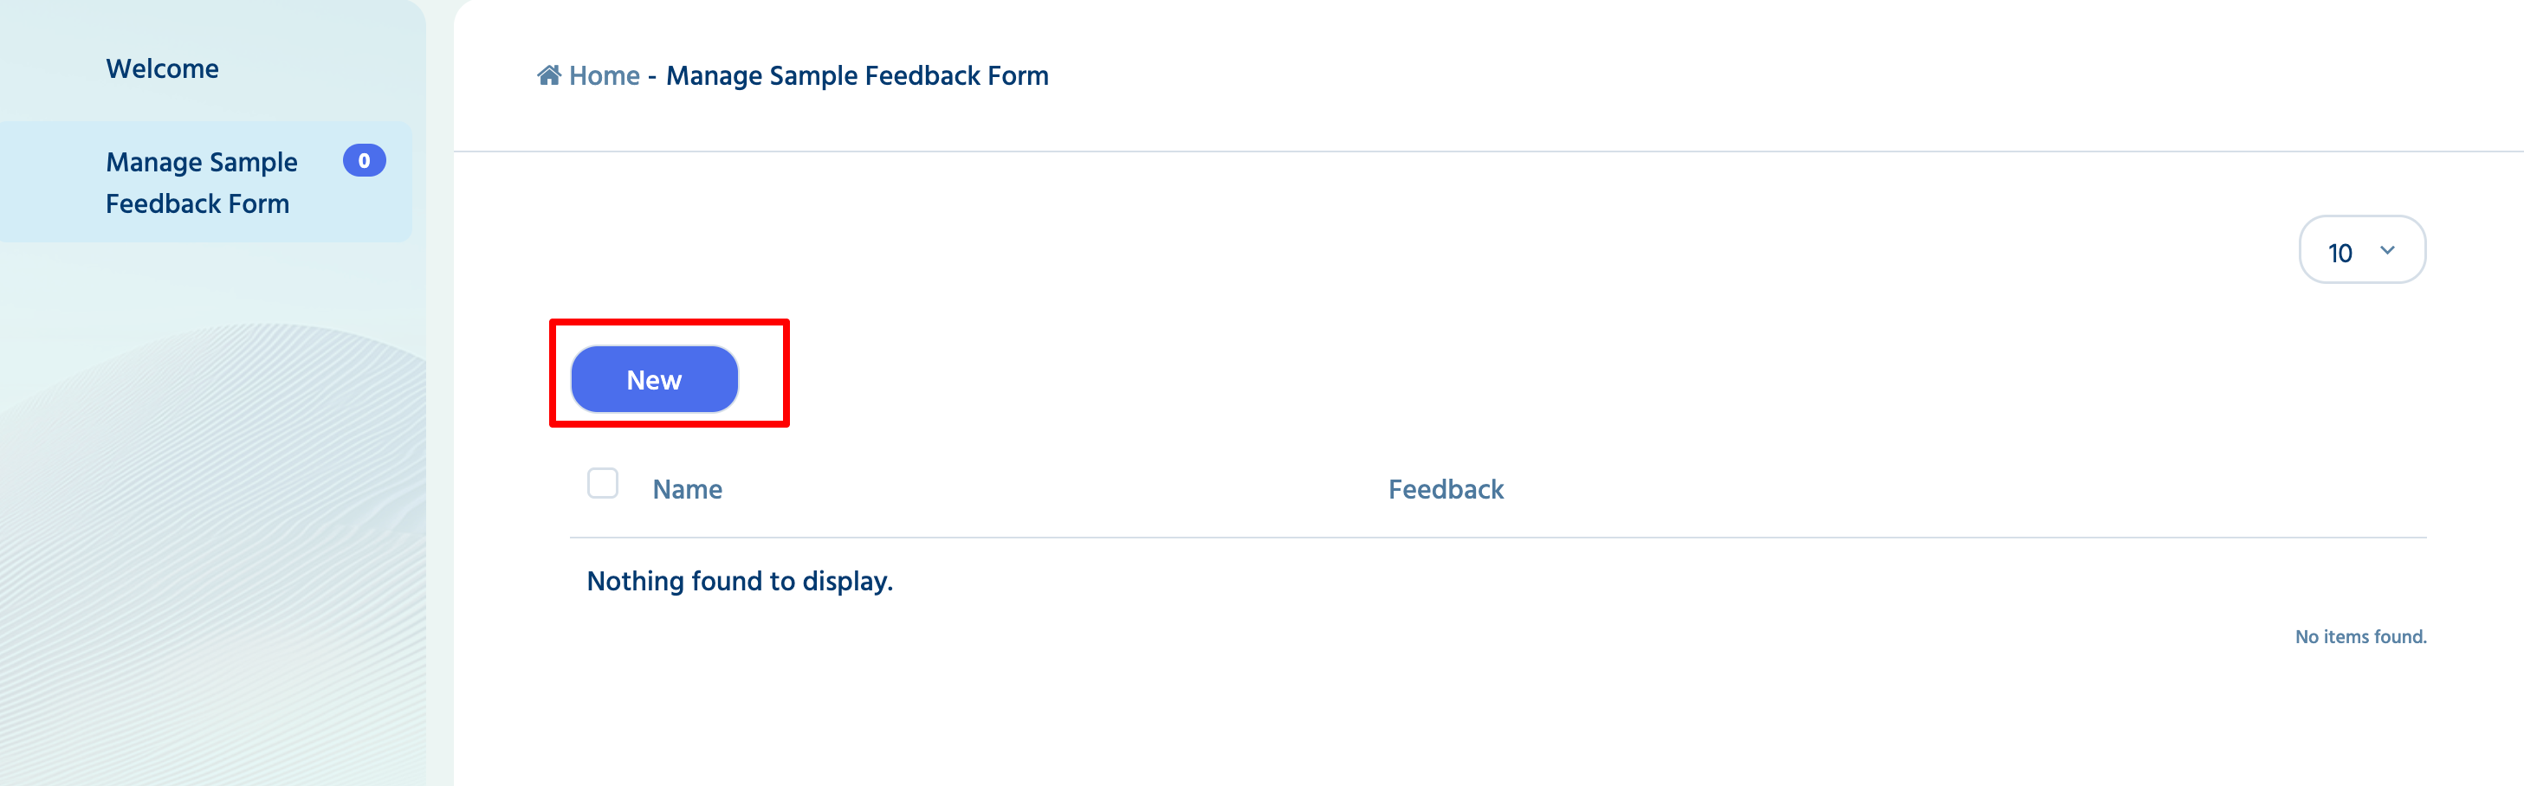Select Welcome in the sidebar
This screenshot has width=2524, height=786.
click(162, 68)
